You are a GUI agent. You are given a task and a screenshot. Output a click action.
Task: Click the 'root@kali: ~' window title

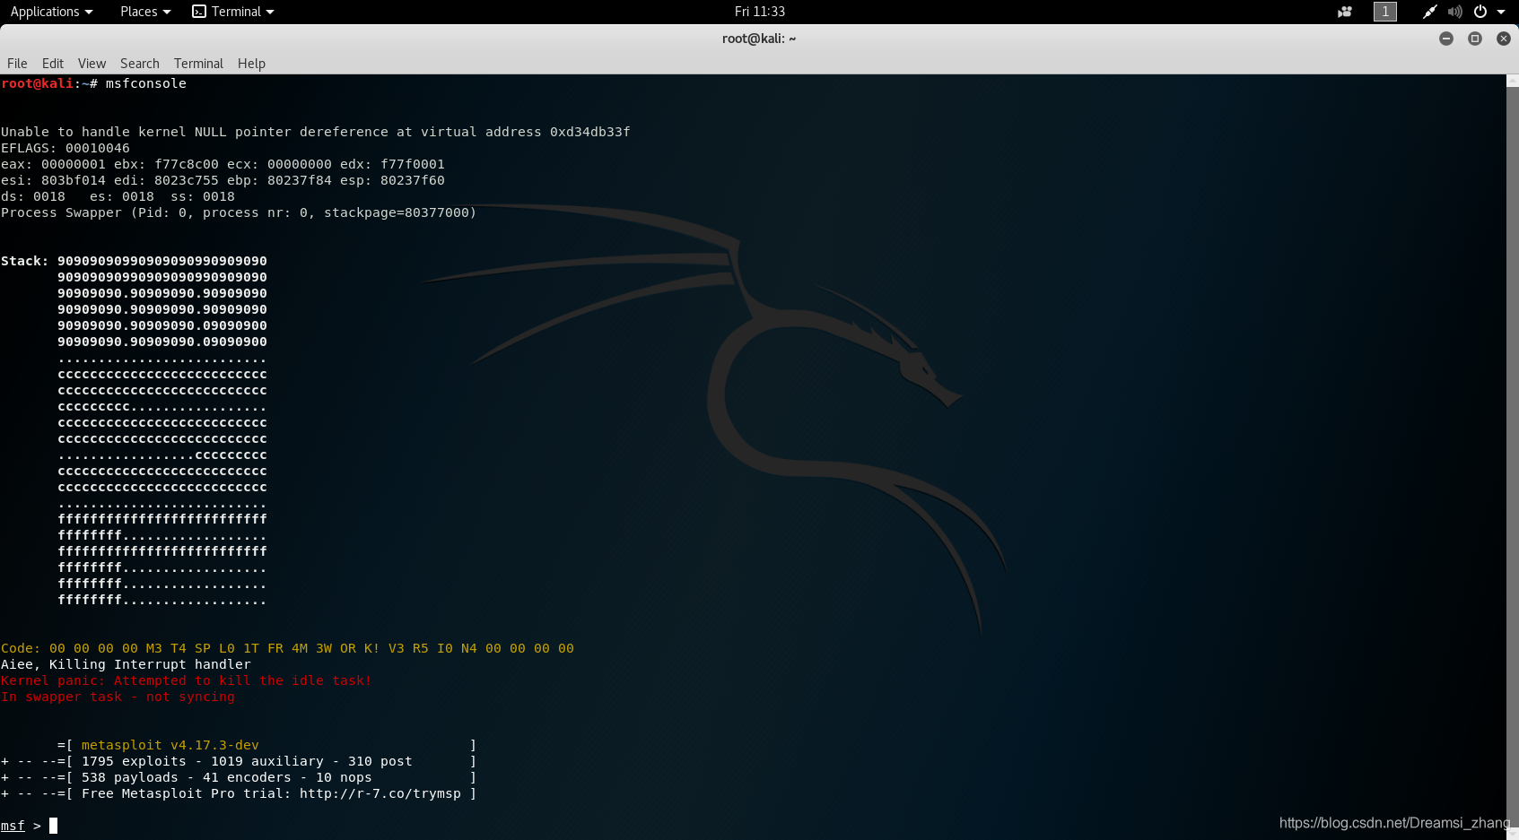pyautogui.click(x=759, y=39)
